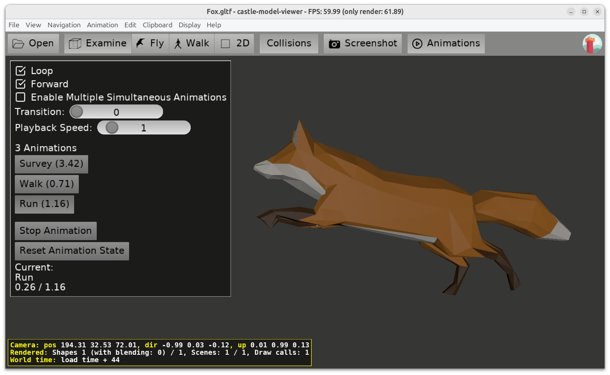Select Examine mode cube icon
The image size is (610, 375).
pos(75,44)
